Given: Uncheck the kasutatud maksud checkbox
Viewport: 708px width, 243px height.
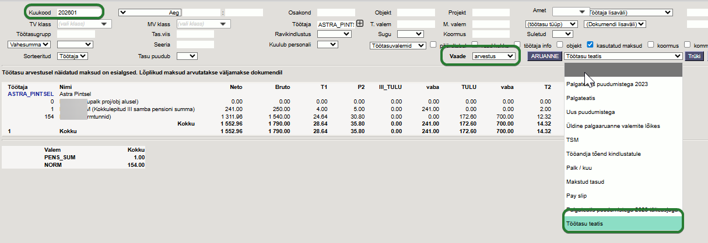Looking at the screenshot, I should pyautogui.click(x=590, y=45).
